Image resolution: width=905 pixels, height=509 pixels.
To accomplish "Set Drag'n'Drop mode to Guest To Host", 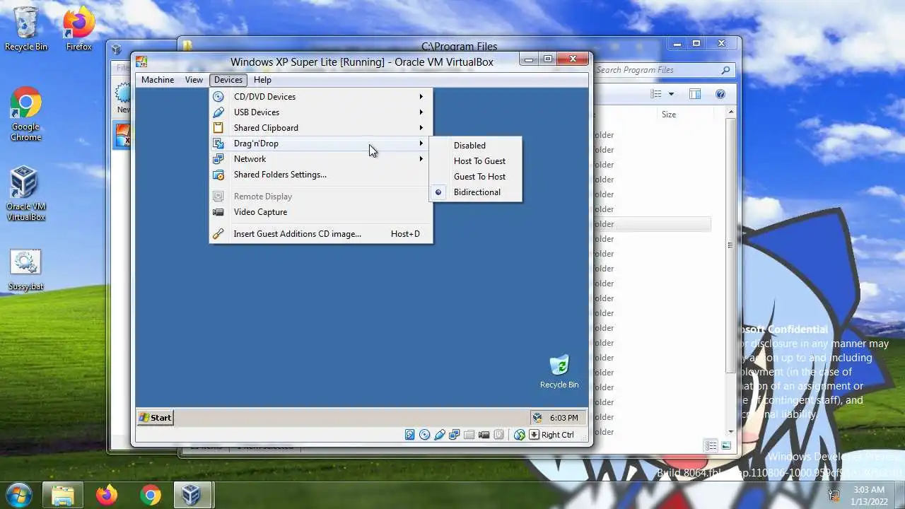I will coord(476,177).
